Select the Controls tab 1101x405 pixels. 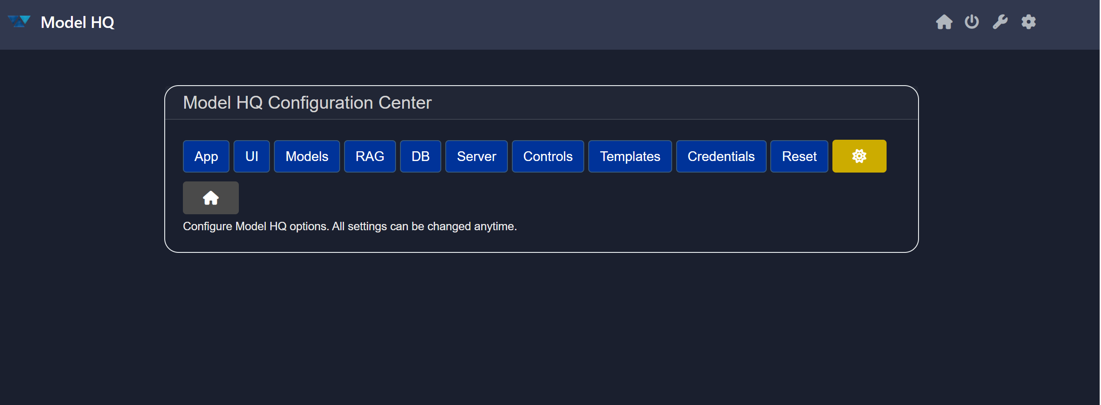548,156
